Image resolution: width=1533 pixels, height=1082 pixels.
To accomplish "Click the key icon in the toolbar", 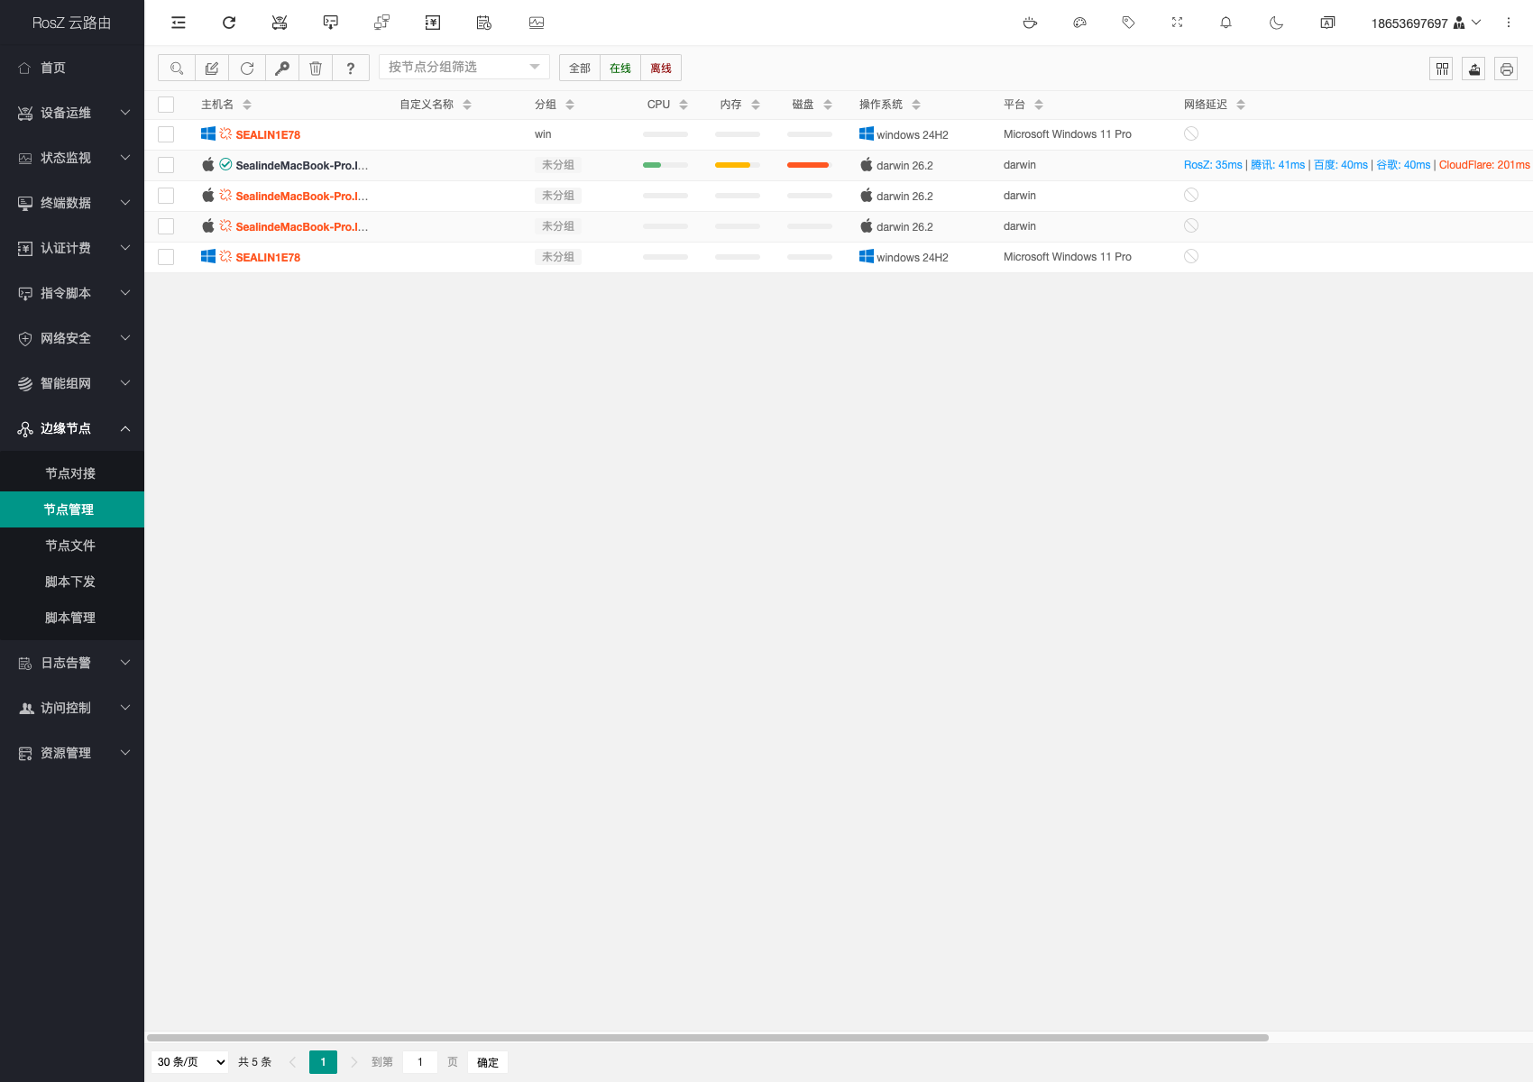I will point(282,69).
